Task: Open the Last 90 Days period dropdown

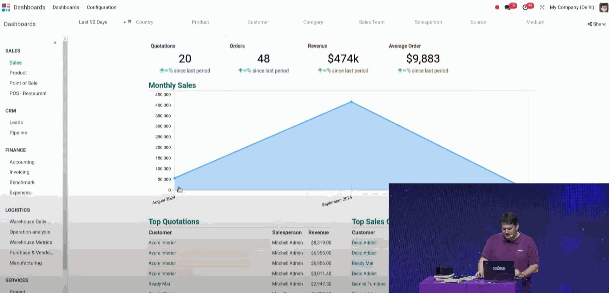Action: [125, 22]
